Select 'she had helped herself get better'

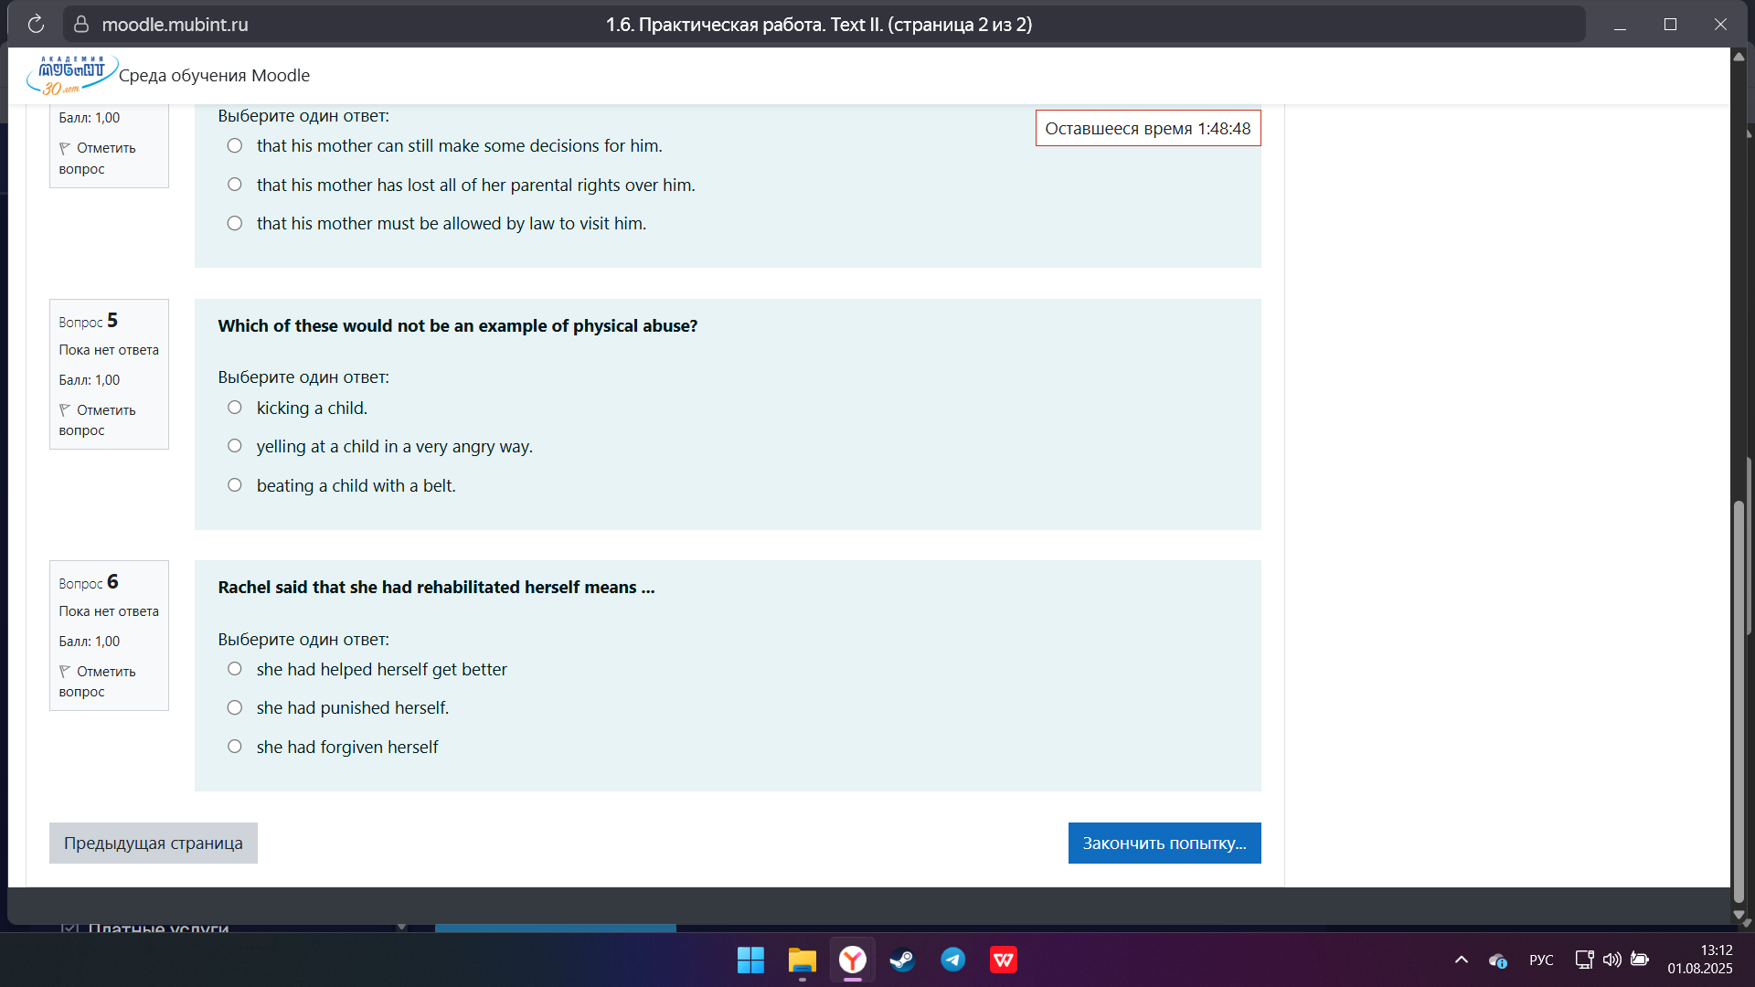coord(235,669)
